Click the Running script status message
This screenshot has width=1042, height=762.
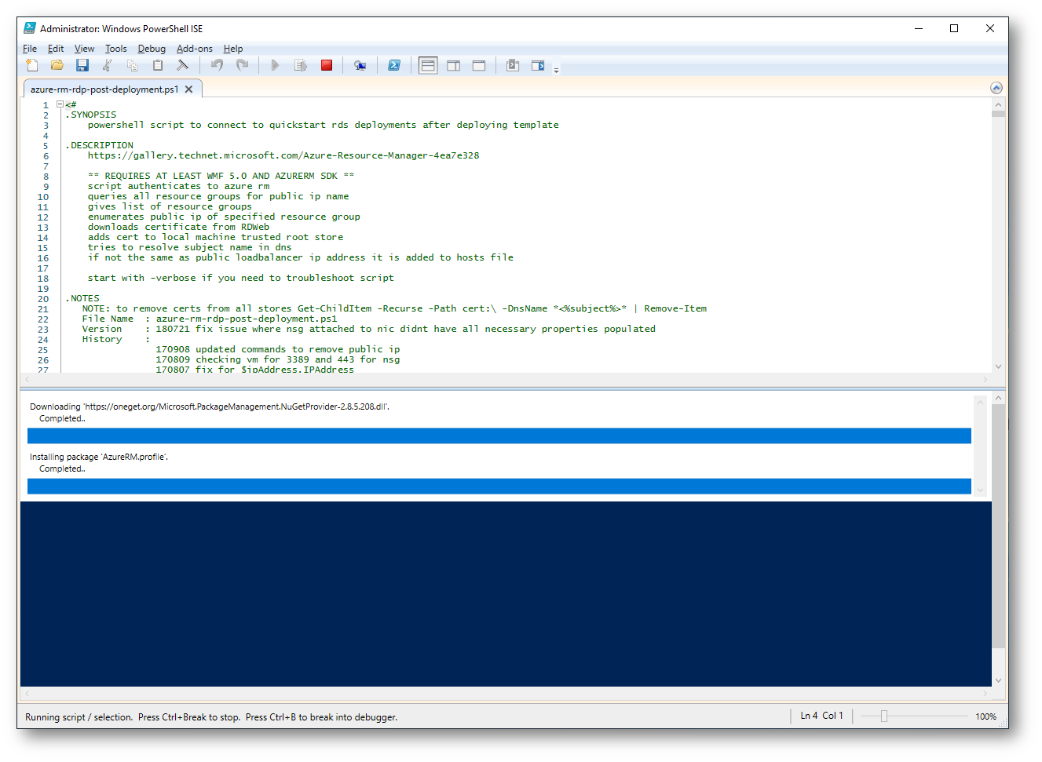click(x=211, y=717)
